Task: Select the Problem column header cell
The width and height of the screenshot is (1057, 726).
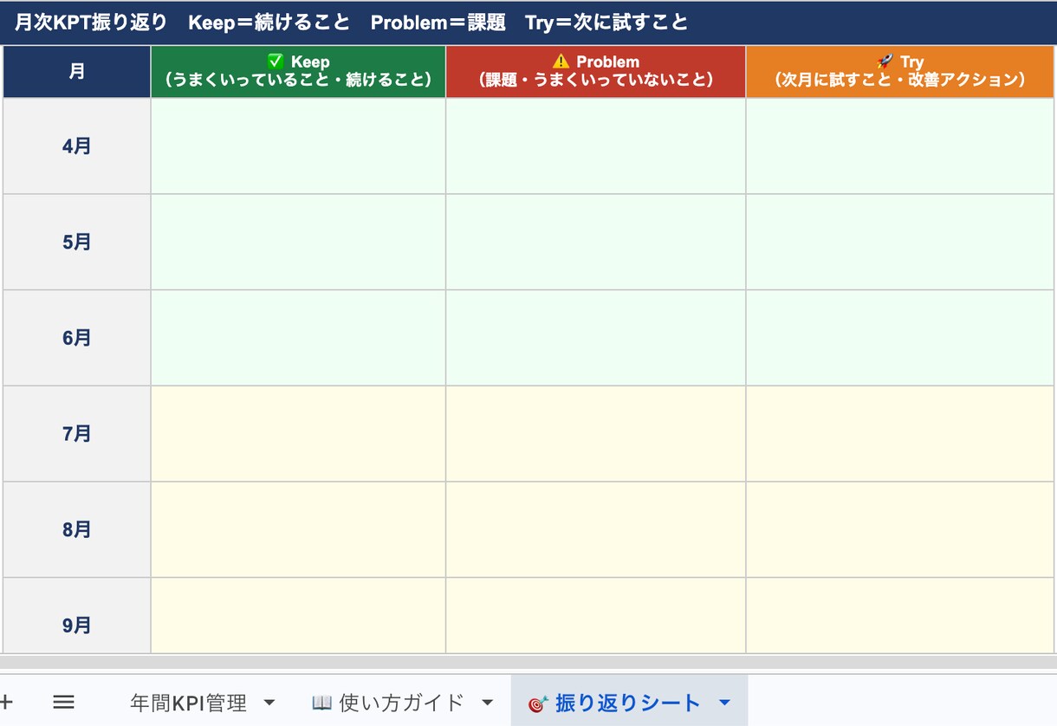Action: point(596,72)
